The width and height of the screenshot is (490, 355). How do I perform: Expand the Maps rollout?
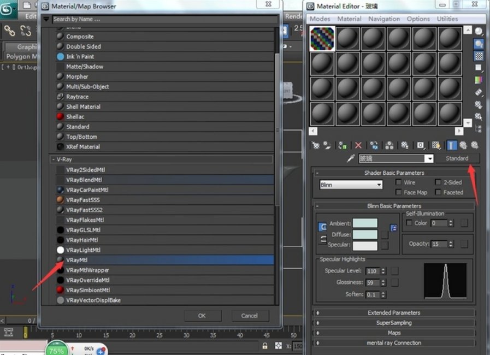[x=394, y=333]
